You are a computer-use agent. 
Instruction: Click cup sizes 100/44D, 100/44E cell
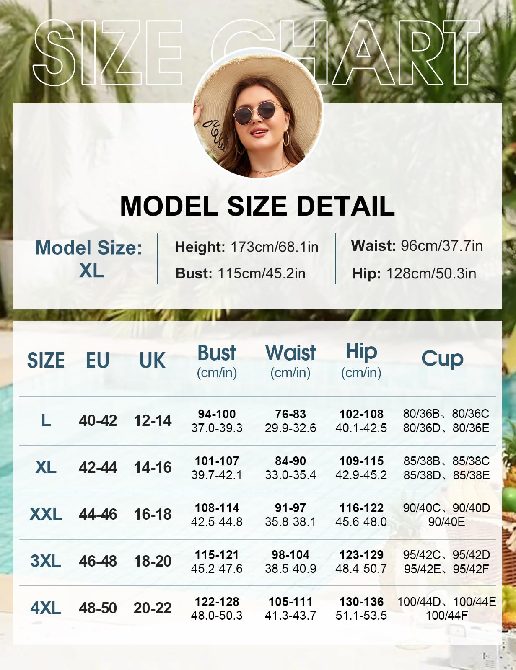[446, 608]
